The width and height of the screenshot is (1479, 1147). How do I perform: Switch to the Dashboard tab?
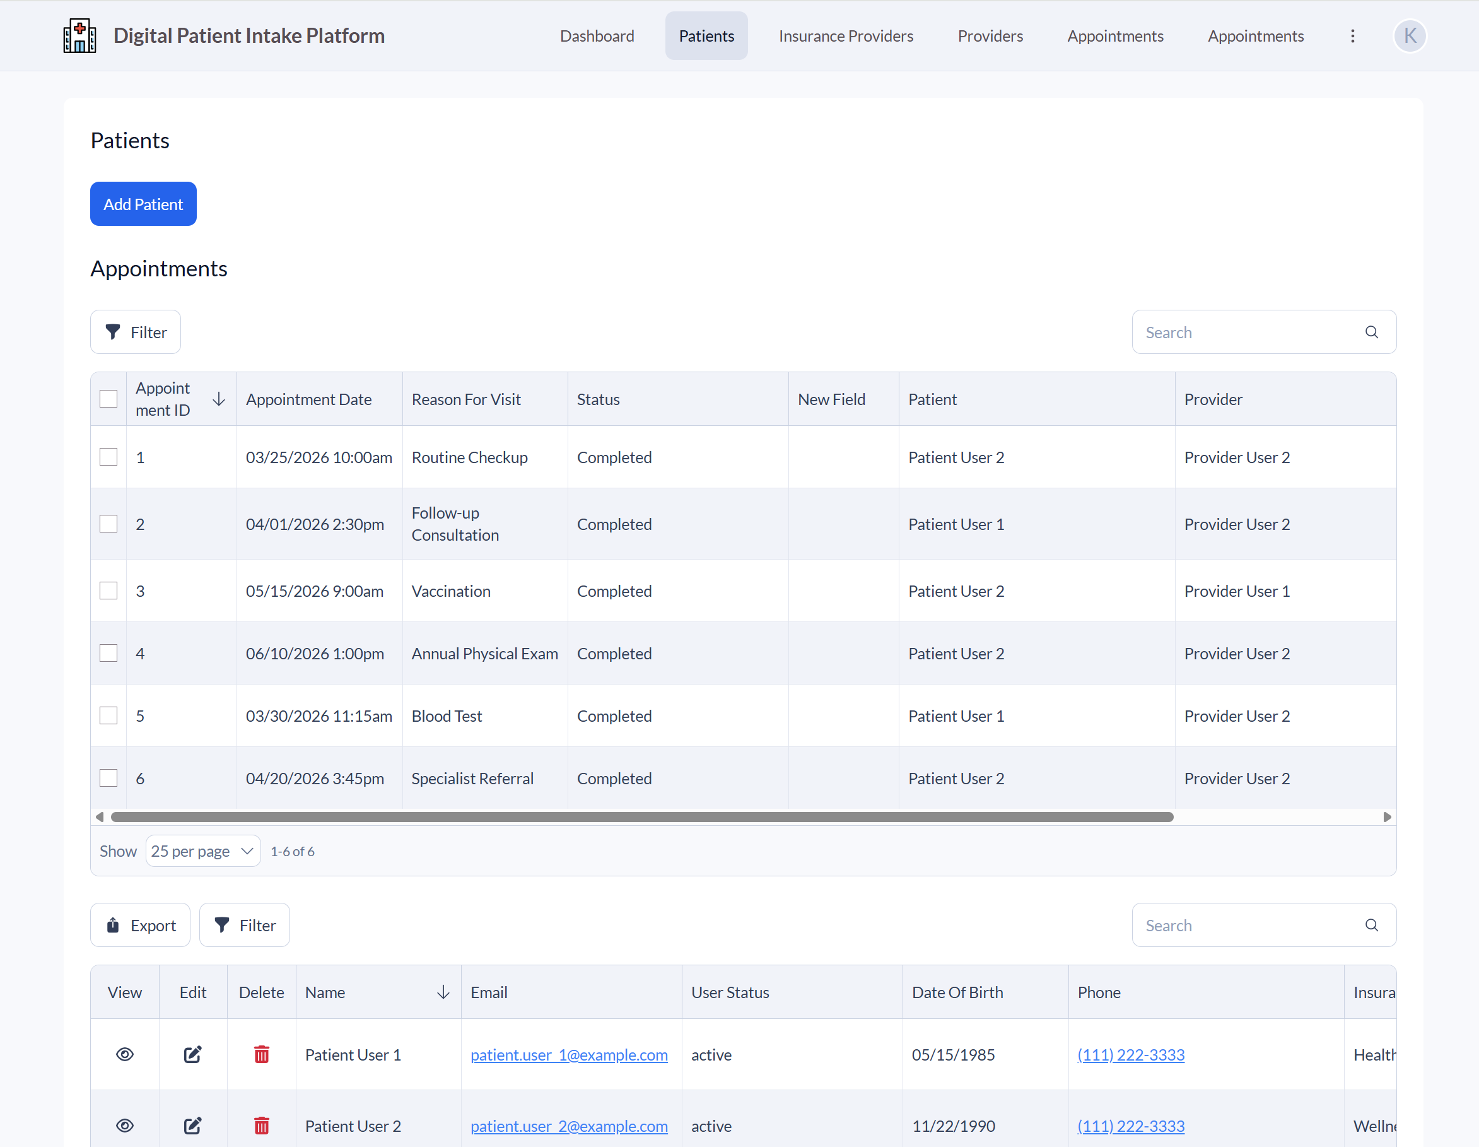tap(597, 36)
